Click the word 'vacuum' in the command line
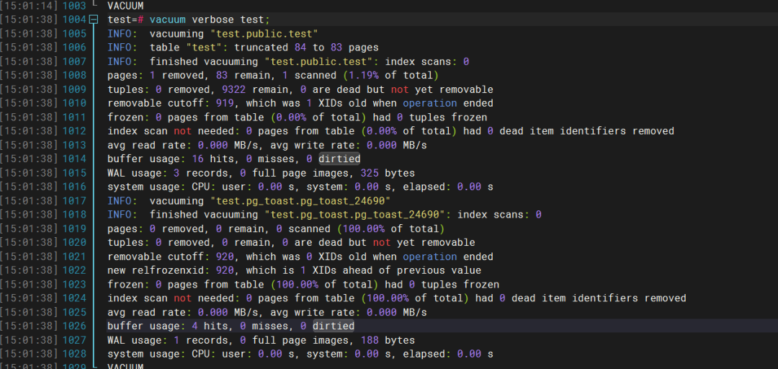This screenshot has height=369, width=778. point(168,20)
